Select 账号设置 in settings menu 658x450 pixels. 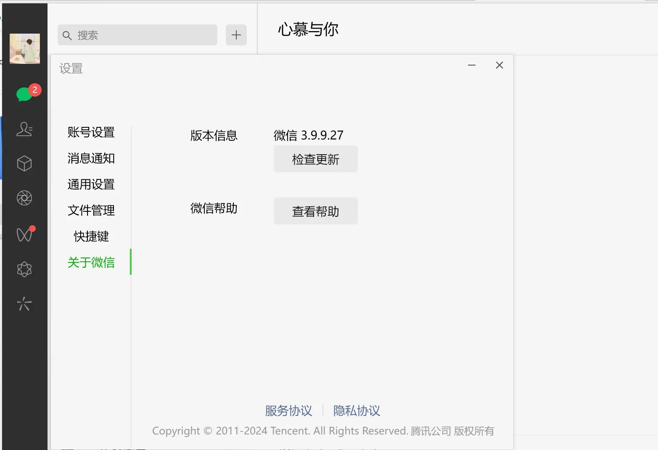click(x=91, y=132)
